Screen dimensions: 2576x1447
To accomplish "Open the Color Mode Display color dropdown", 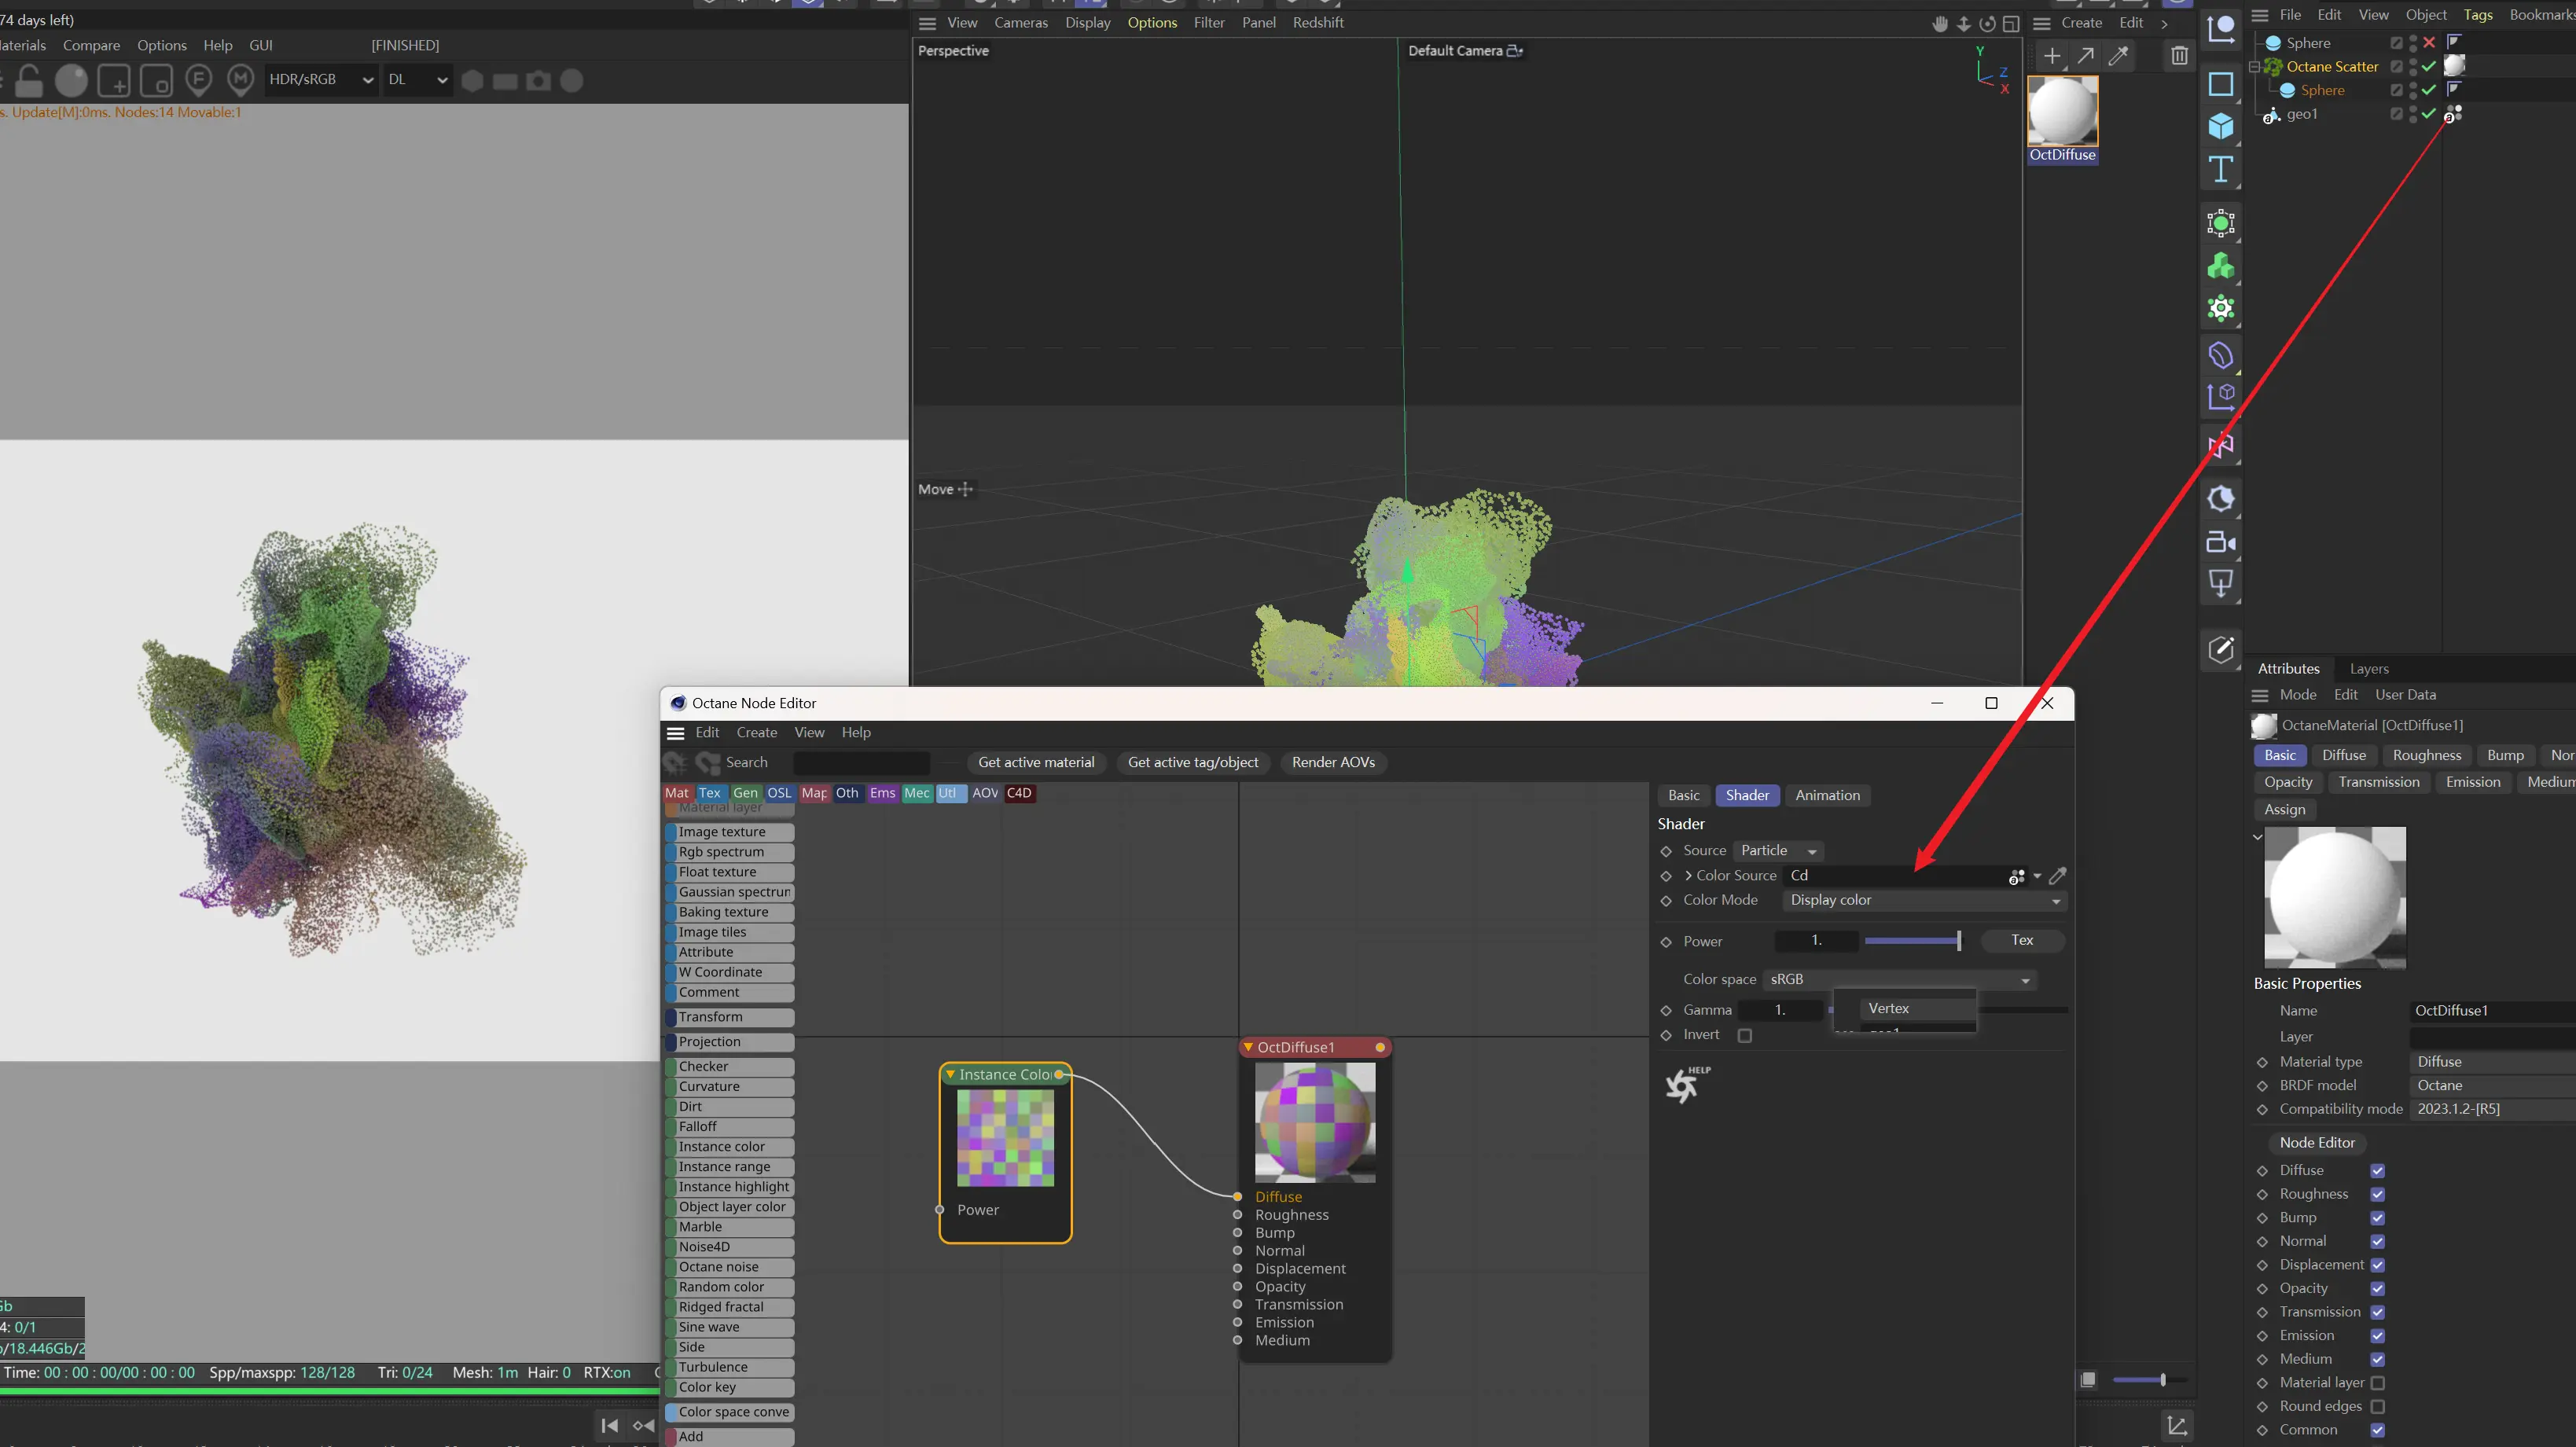I will click(1925, 901).
